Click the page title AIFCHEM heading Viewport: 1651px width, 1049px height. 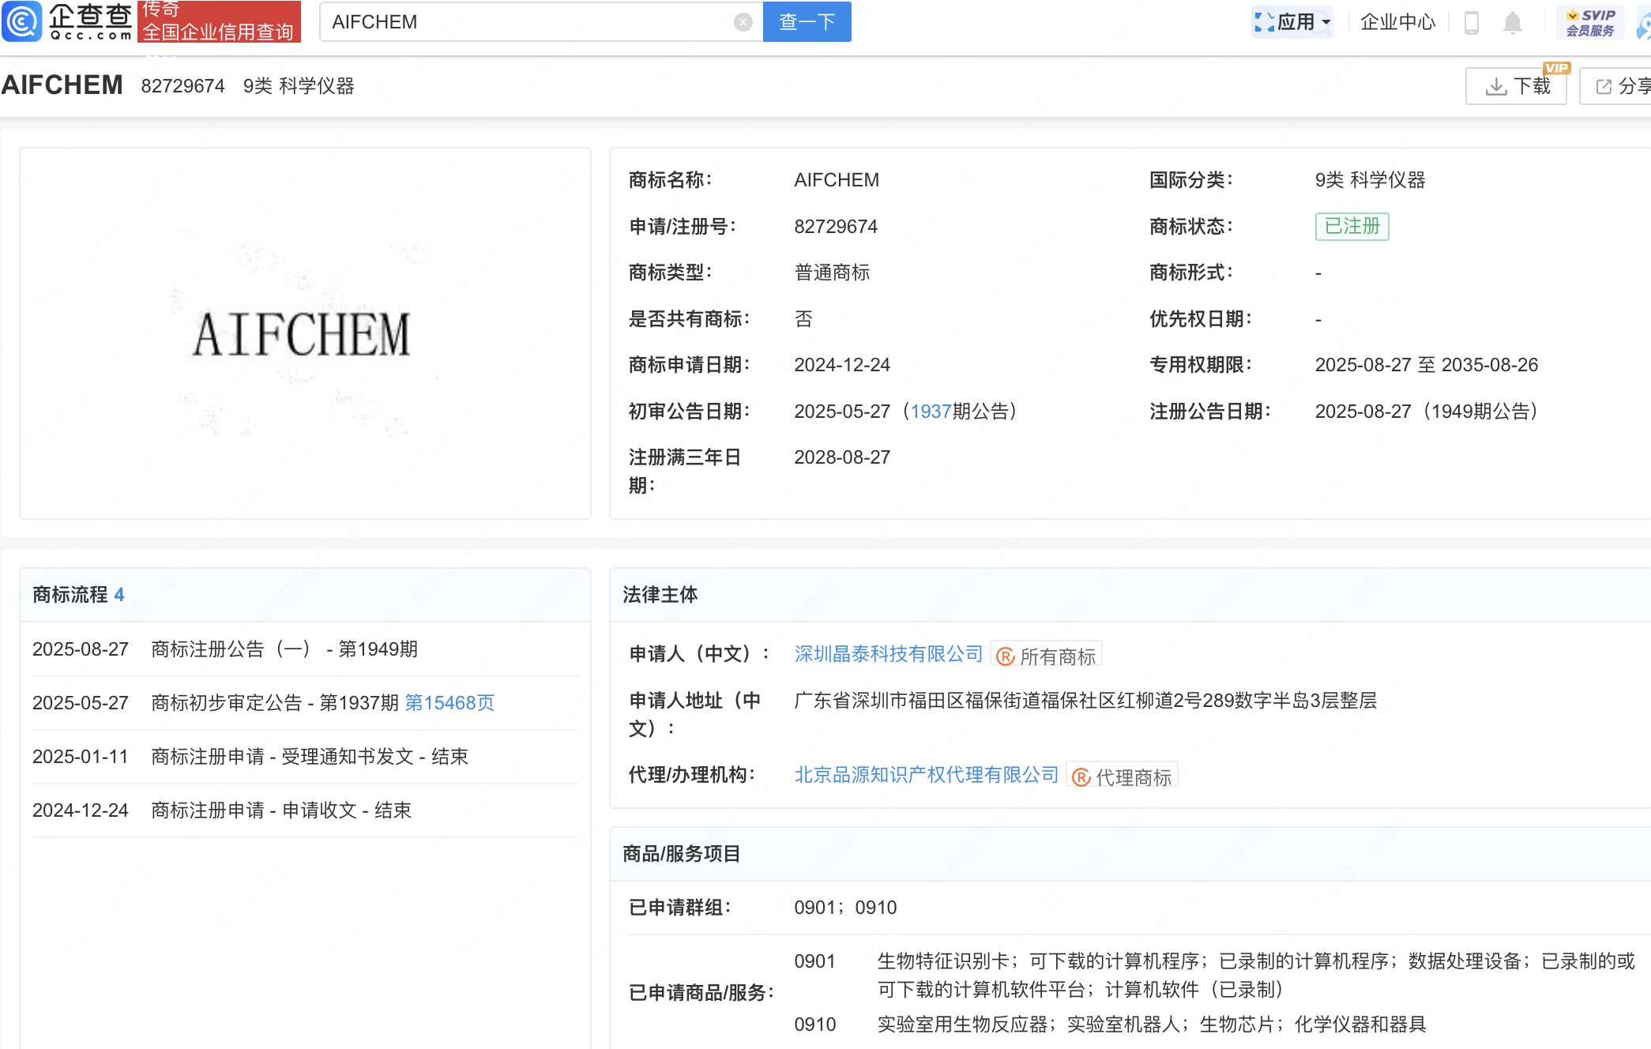(62, 85)
